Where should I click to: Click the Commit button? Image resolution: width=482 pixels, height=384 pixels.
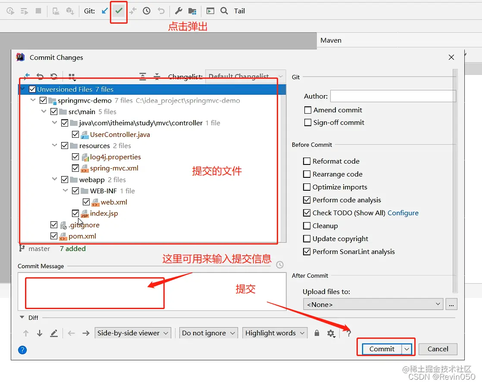382,349
